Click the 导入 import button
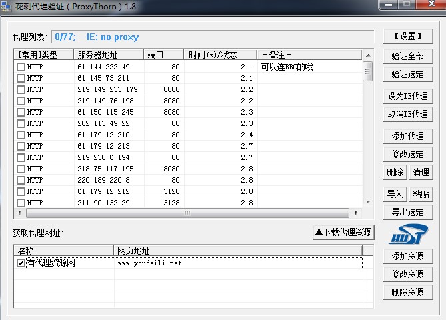The height and width of the screenshot is (320, 446). coord(395,194)
